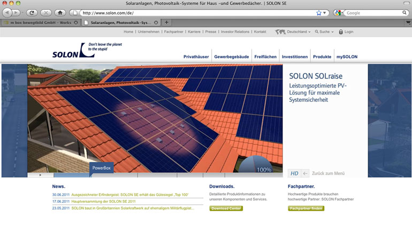This screenshot has height=231, width=412.
Task: Click the Fachpartner. section heading
Action: (301, 187)
